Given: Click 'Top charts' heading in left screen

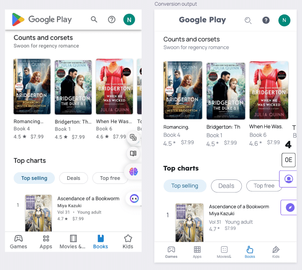Looking at the screenshot, I should coord(30,161).
